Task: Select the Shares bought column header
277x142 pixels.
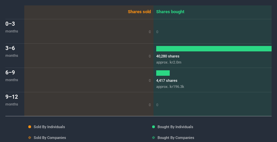Action: [170, 12]
